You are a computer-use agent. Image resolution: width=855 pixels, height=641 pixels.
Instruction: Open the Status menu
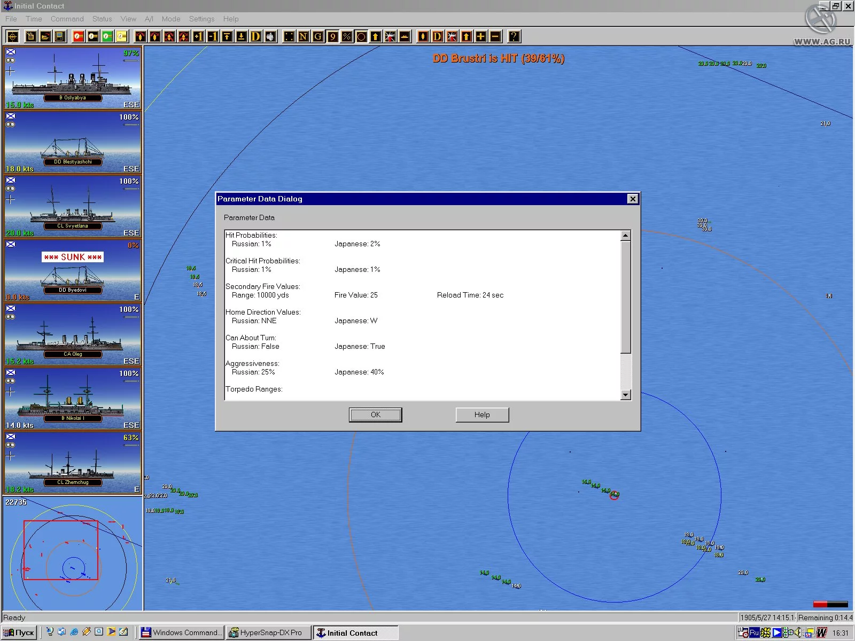pos(102,19)
